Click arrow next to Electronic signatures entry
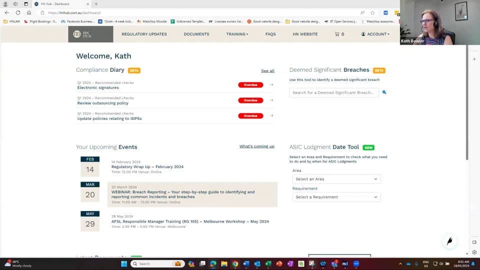 click(x=271, y=85)
